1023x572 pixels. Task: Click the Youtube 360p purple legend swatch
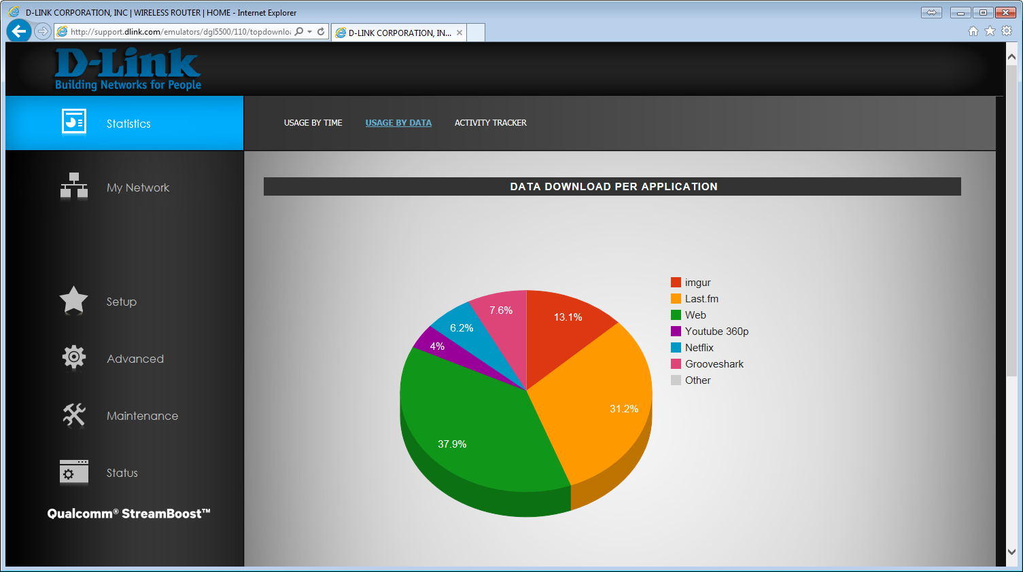(x=676, y=332)
